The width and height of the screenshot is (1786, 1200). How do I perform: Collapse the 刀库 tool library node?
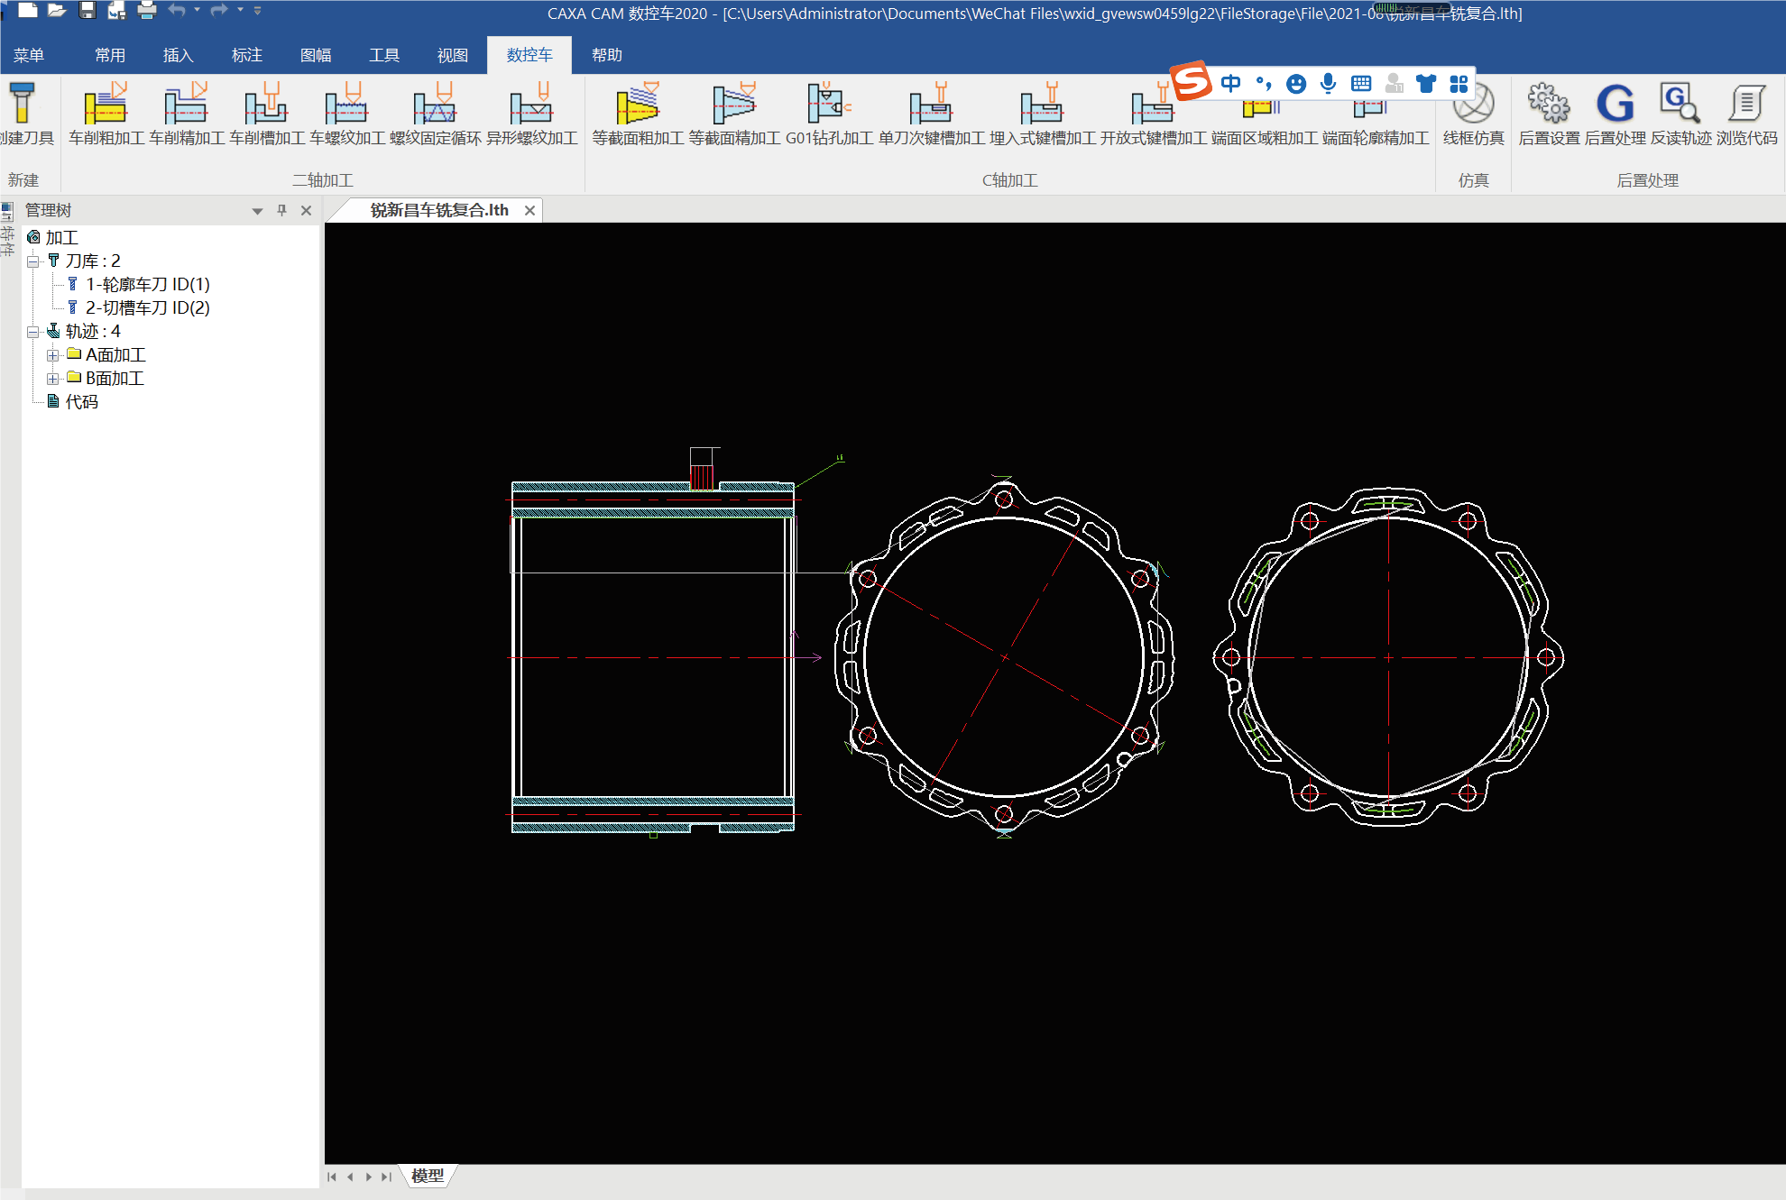(x=33, y=261)
